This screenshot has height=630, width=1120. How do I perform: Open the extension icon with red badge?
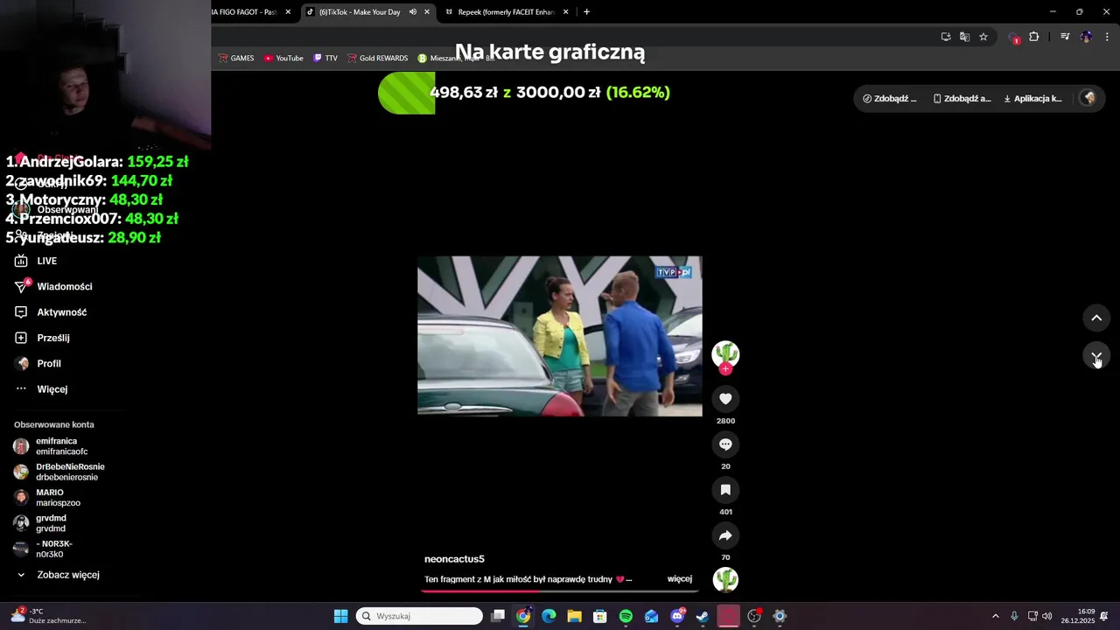[x=1014, y=38]
